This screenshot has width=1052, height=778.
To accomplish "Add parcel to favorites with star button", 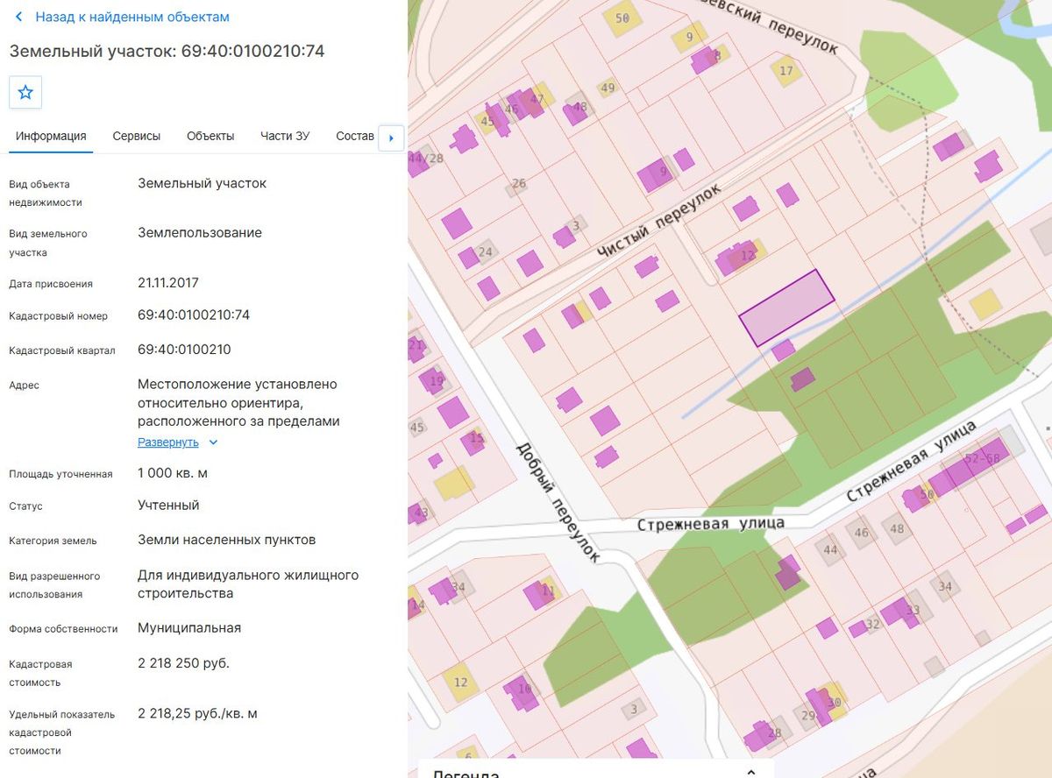I will click(x=25, y=92).
